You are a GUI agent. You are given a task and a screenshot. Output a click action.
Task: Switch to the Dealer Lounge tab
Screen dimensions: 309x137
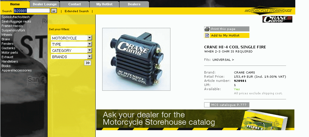click(x=45, y=4)
